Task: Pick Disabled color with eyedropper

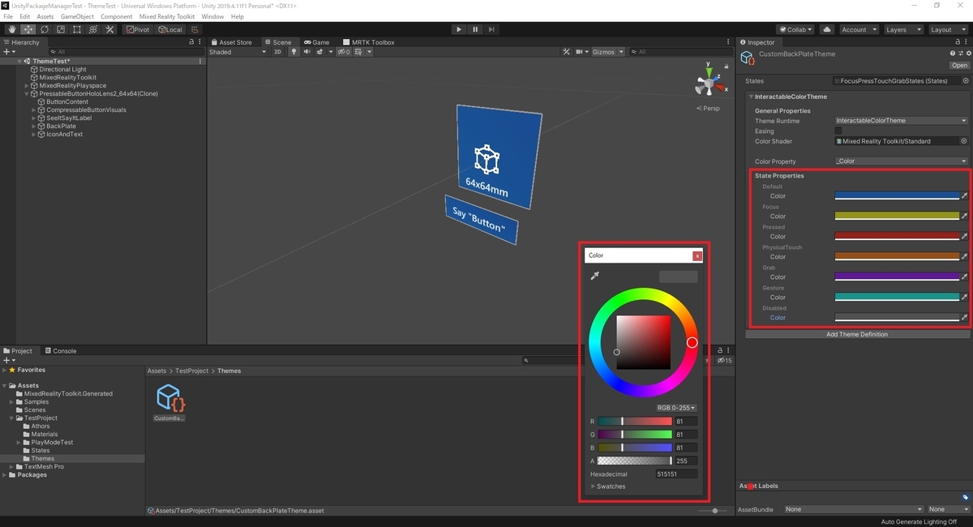Action: (964, 318)
